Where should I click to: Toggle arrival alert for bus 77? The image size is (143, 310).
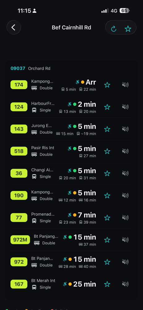pos(125,218)
